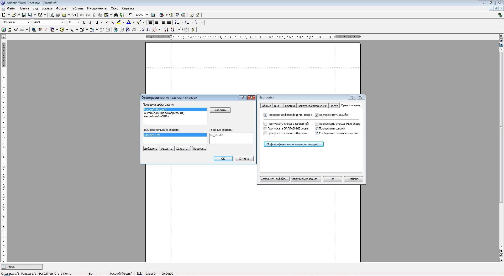Viewport: 504px width, 276px height.
Task: Click Сохранить в файл... button
Action: tap(275, 179)
